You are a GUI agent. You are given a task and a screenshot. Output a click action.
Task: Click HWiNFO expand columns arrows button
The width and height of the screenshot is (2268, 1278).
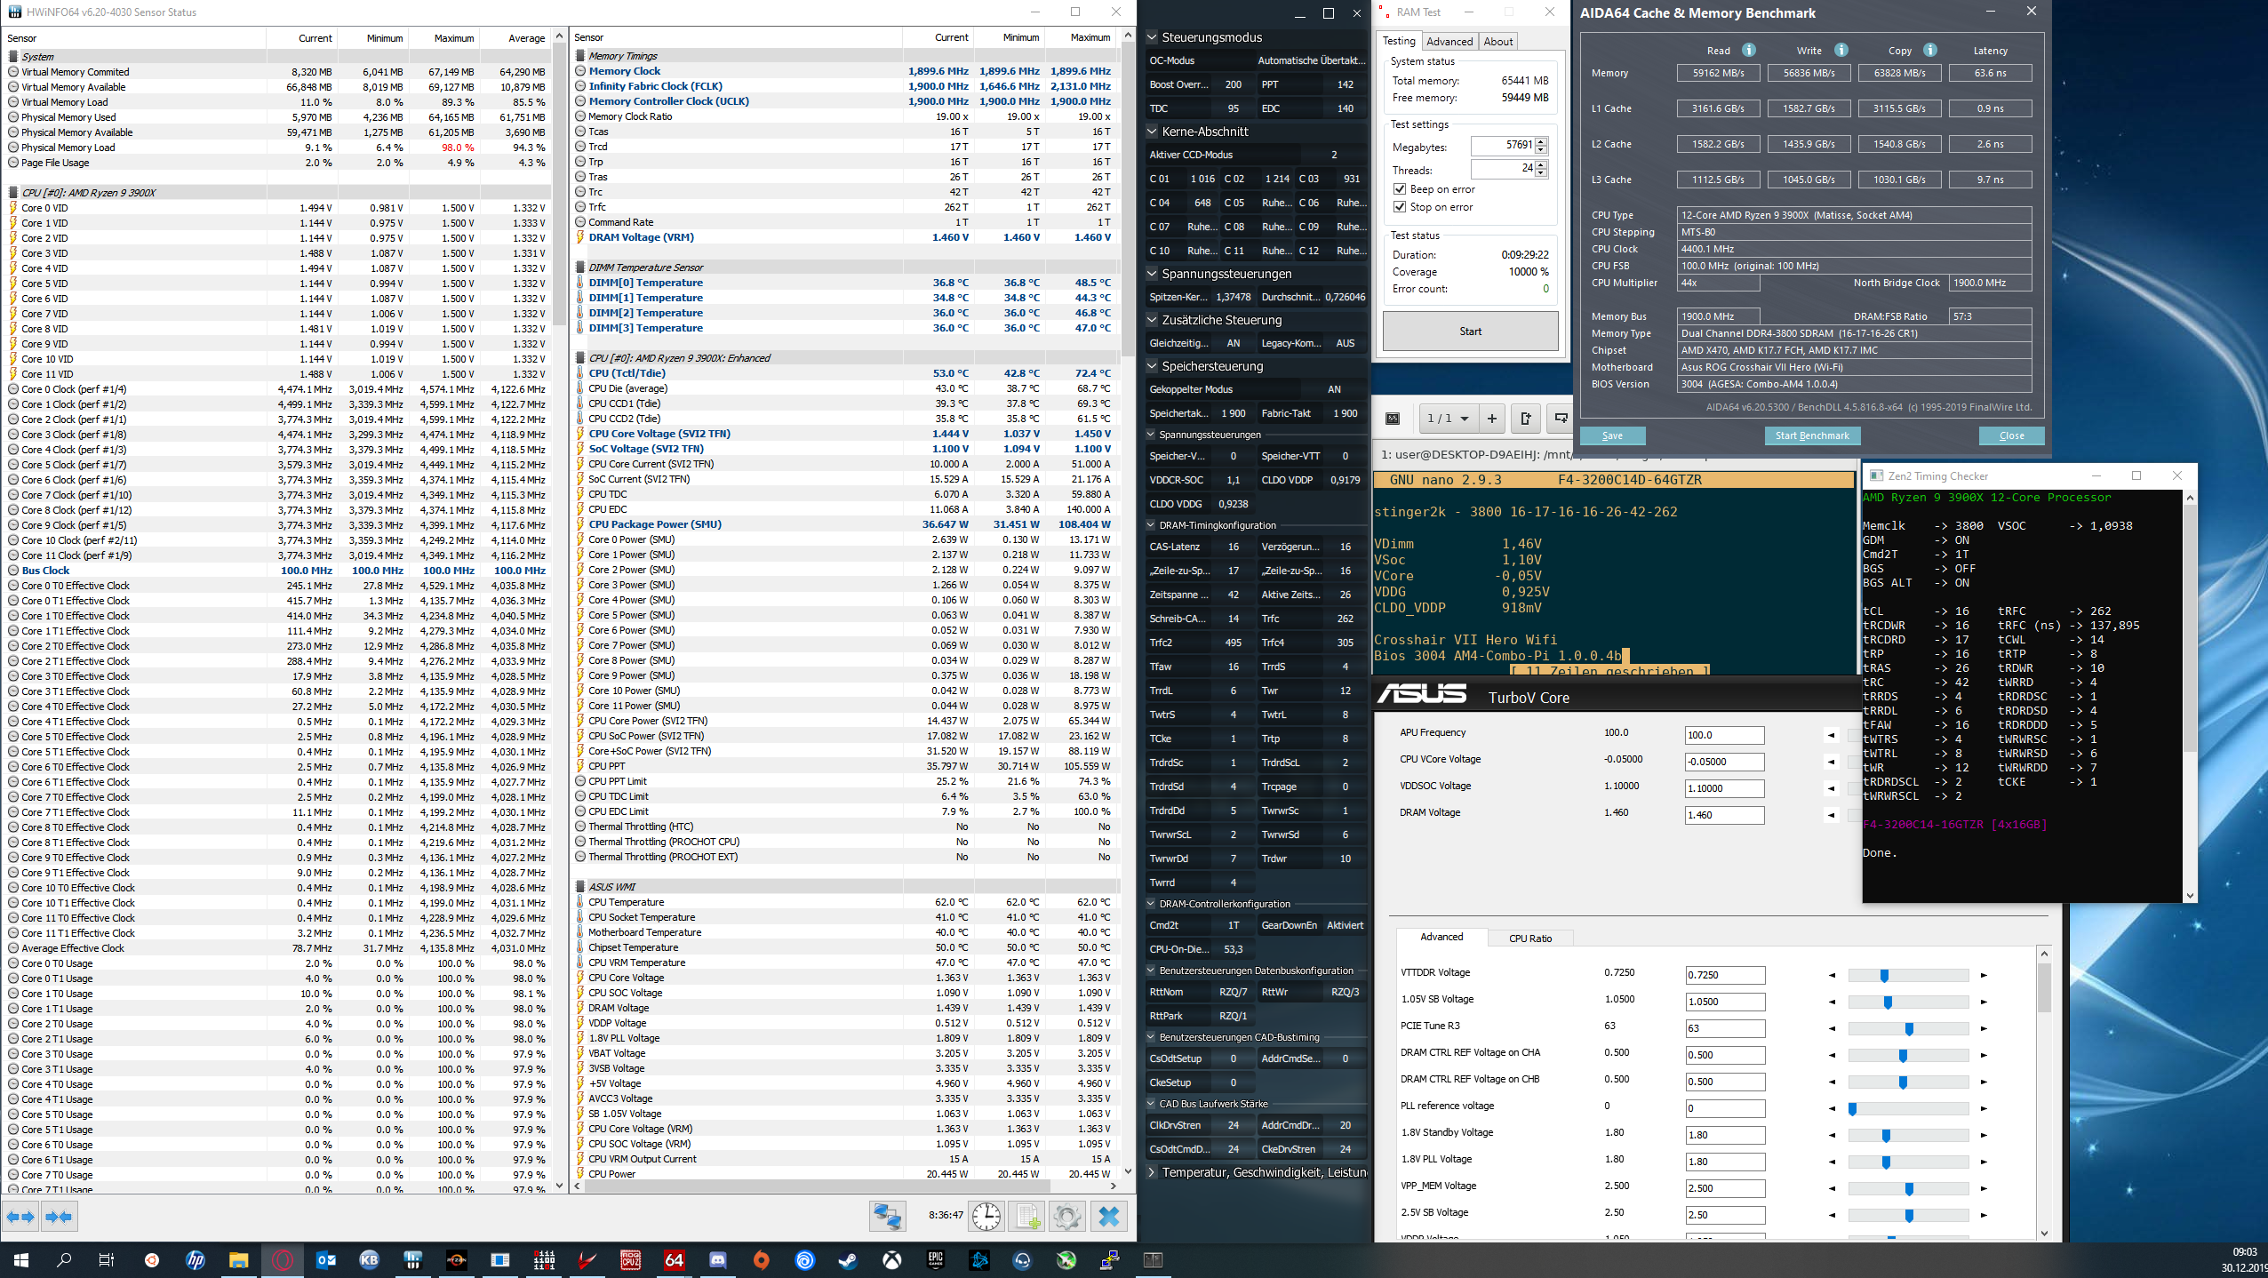coord(20,1217)
